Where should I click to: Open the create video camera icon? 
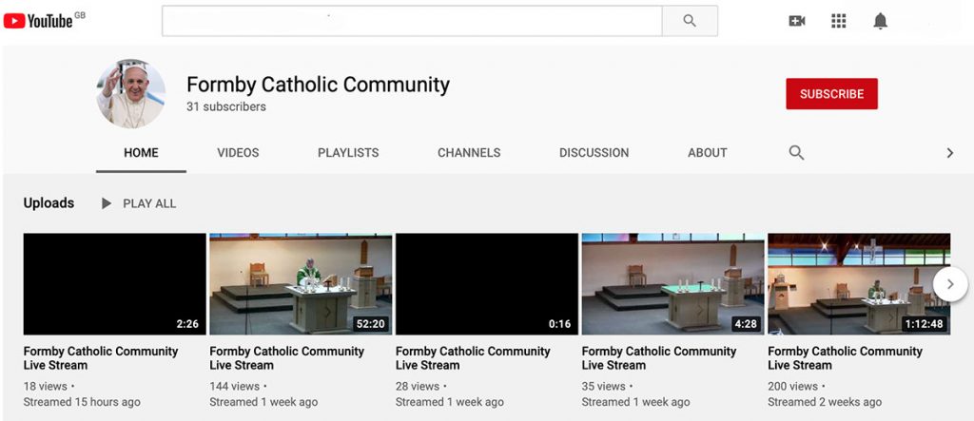[797, 21]
